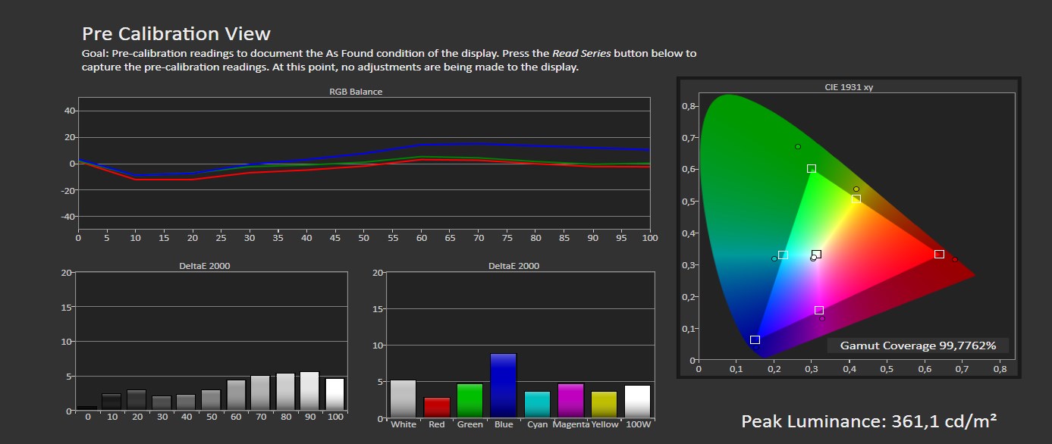Select the yellow target square on CIE chart

(856, 199)
